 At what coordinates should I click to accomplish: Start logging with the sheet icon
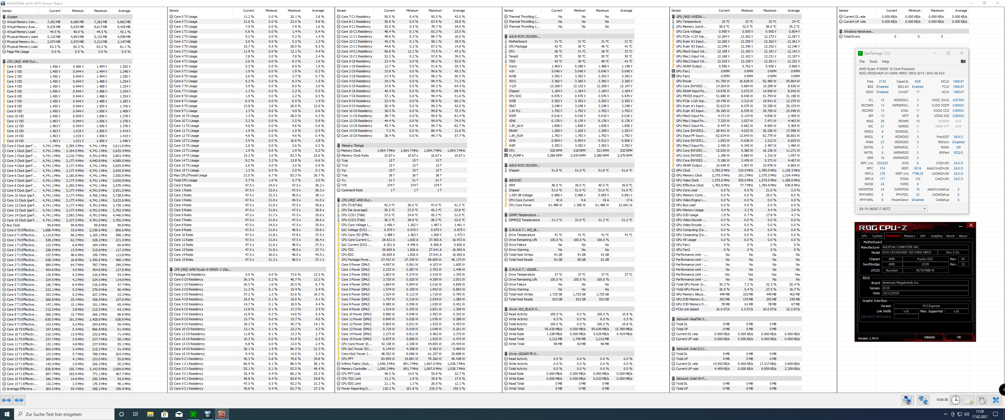click(969, 400)
